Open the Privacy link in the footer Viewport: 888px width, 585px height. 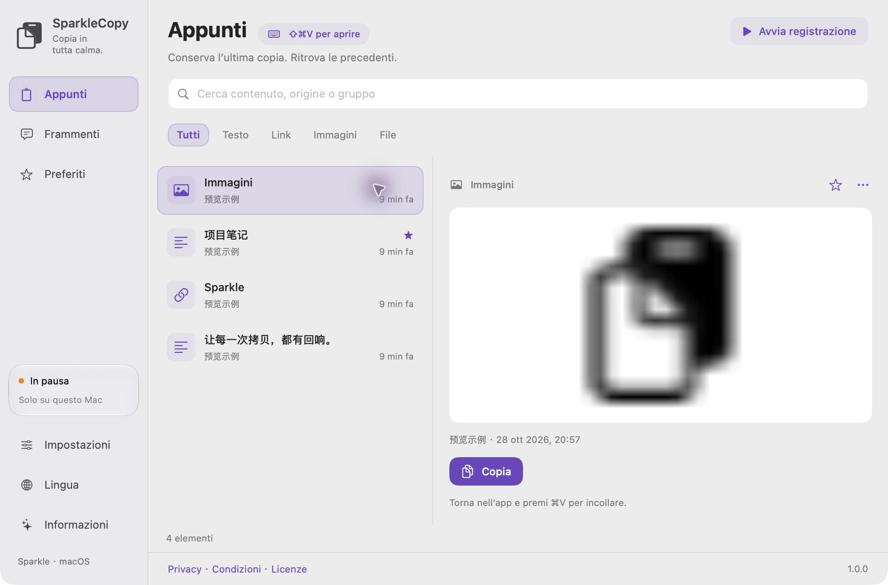[x=185, y=569]
